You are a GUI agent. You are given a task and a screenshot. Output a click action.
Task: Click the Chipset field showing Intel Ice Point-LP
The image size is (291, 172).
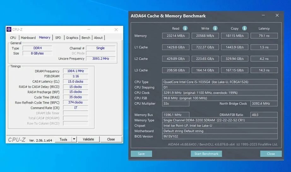tap(220, 125)
